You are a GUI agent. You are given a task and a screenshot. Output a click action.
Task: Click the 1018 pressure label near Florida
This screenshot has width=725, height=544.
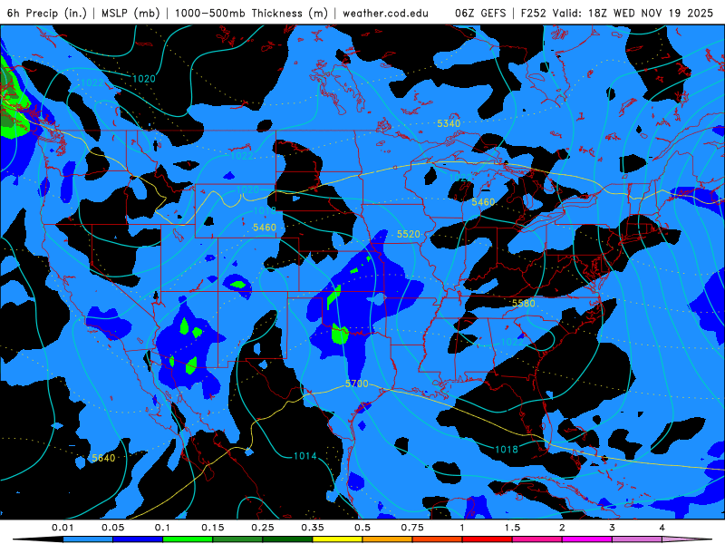click(507, 449)
